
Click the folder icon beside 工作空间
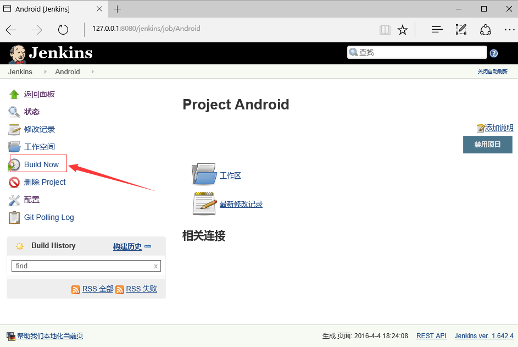[14, 147]
